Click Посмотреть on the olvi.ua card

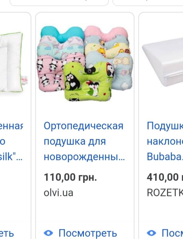tap(88, 233)
